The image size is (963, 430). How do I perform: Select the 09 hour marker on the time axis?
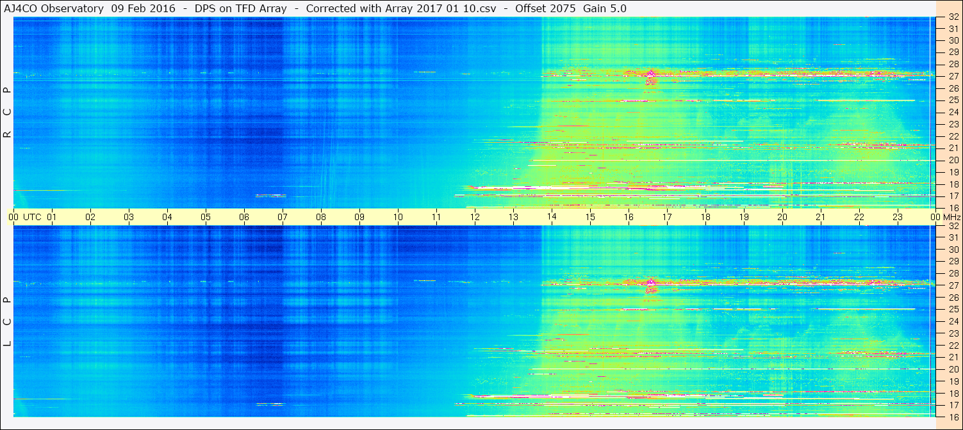(359, 217)
